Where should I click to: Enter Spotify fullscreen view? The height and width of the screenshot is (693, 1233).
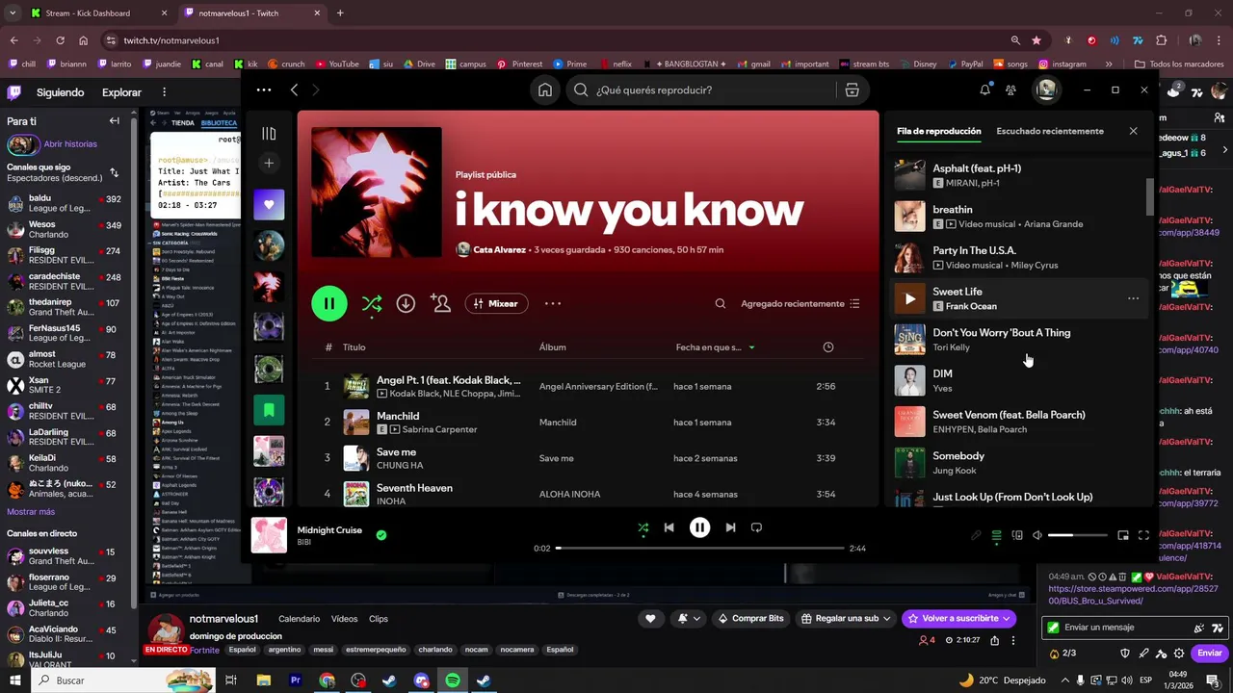pyautogui.click(x=1143, y=535)
